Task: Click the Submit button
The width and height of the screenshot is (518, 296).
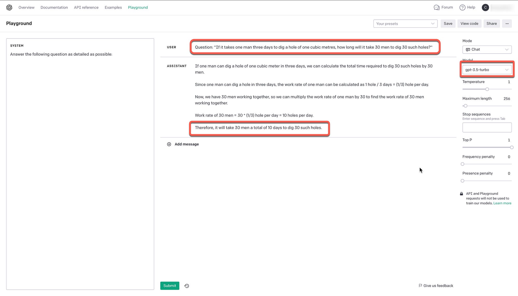Action: click(x=170, y=286)
